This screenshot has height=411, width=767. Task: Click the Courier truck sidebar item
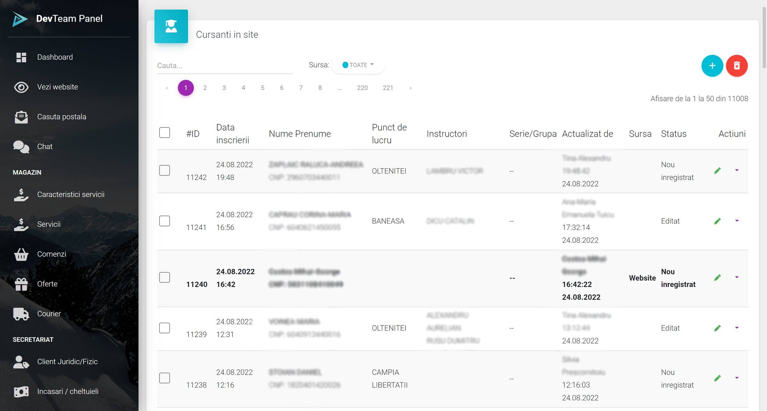pyautogui.click(x=48, y=314)
